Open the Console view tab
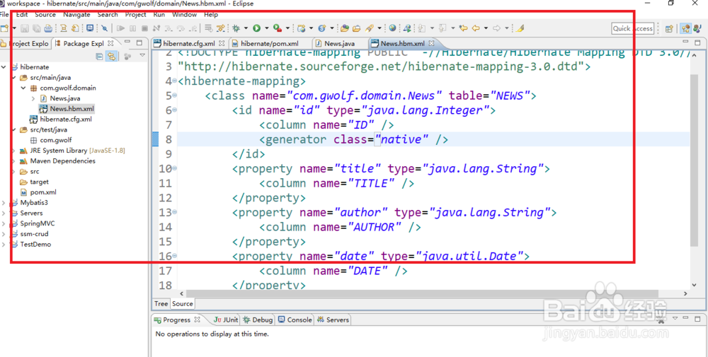The height and width of the screenshot is (357, 708). point(295,320)
